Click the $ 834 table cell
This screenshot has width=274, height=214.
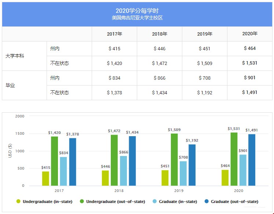[x=114, y=78]
